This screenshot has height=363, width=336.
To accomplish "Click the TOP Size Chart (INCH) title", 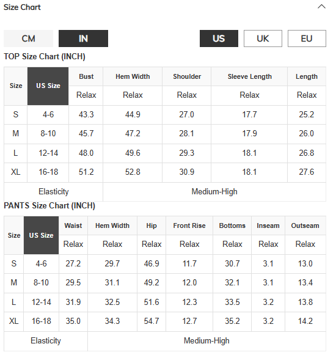I will click(x=45, y=57).
